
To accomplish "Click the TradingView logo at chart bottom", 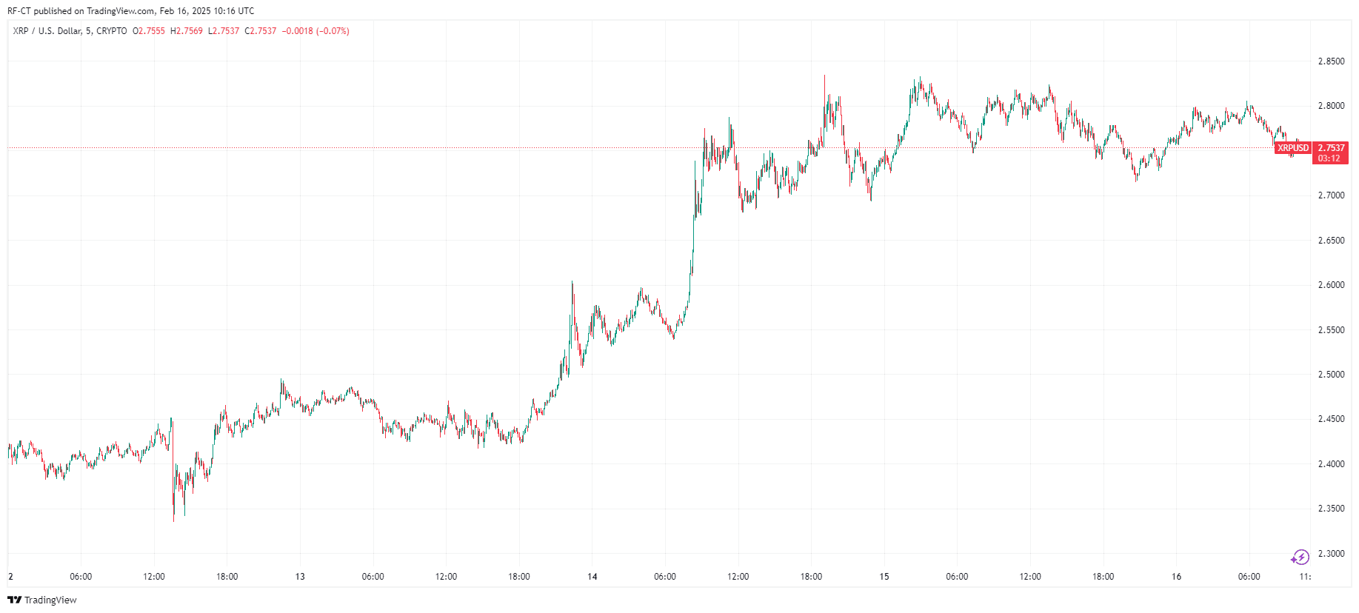I will [42, 600].
